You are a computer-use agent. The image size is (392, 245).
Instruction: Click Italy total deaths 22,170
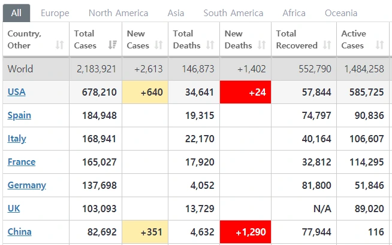[x=200, y=139]
